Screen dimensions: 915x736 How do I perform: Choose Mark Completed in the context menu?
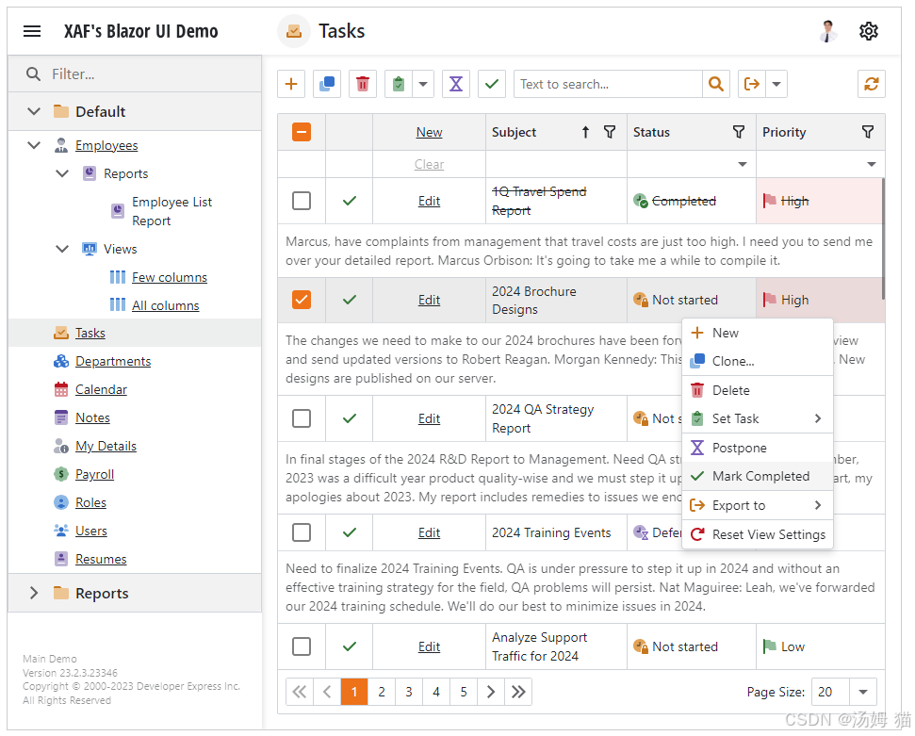(x=758, y=476)
